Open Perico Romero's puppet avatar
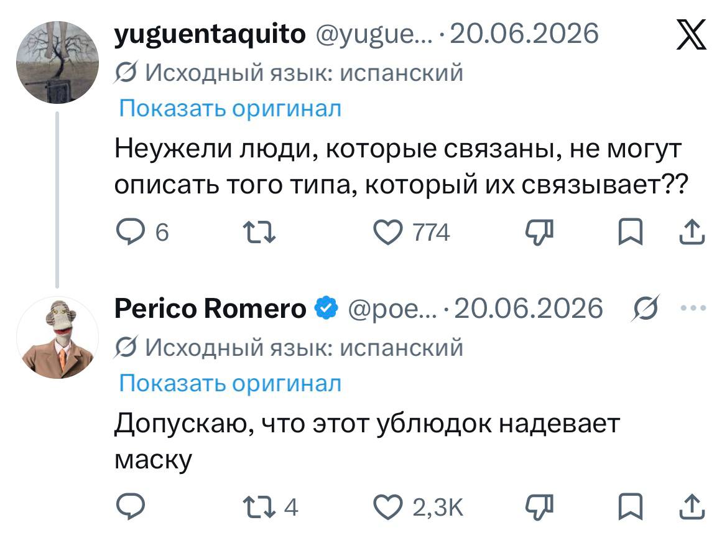 [57, 338]
